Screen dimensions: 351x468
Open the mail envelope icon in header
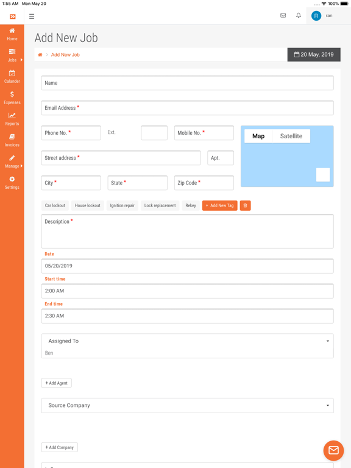point(283,15)
